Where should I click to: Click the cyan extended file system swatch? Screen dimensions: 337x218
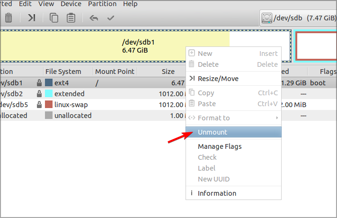(49, 93)
